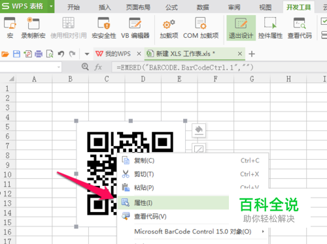Expand Microsoft BarCode Control 15.0 对象 submenu
This screenshot has width=327, height=244.
pyautogui.click(x=193, y=232)
